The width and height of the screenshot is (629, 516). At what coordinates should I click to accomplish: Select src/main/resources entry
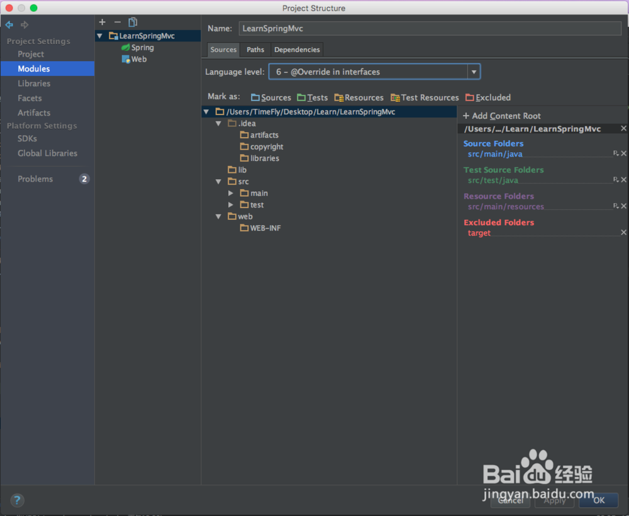click(506, 207)
